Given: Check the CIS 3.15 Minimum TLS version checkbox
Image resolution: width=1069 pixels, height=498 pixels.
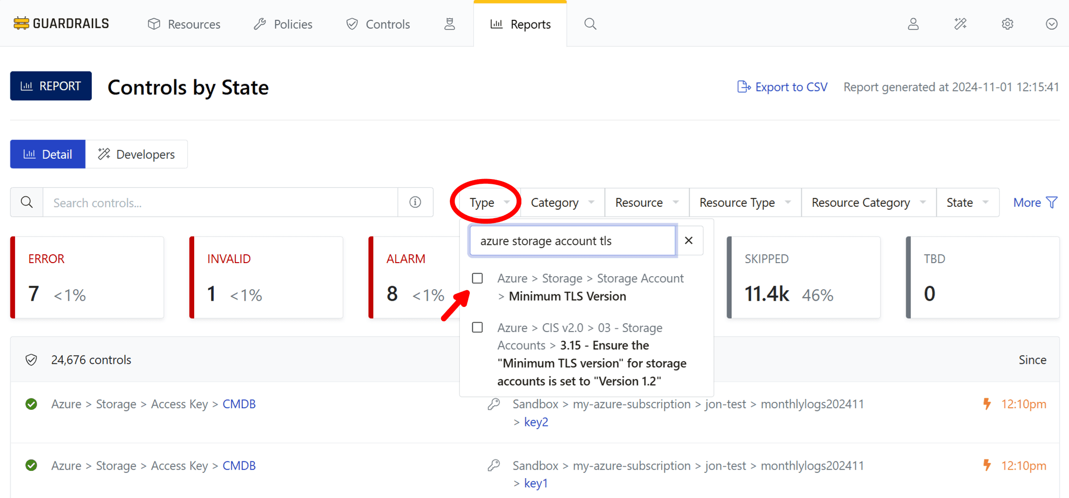Looking at the screenshot, I should click(x=477, y=327).
